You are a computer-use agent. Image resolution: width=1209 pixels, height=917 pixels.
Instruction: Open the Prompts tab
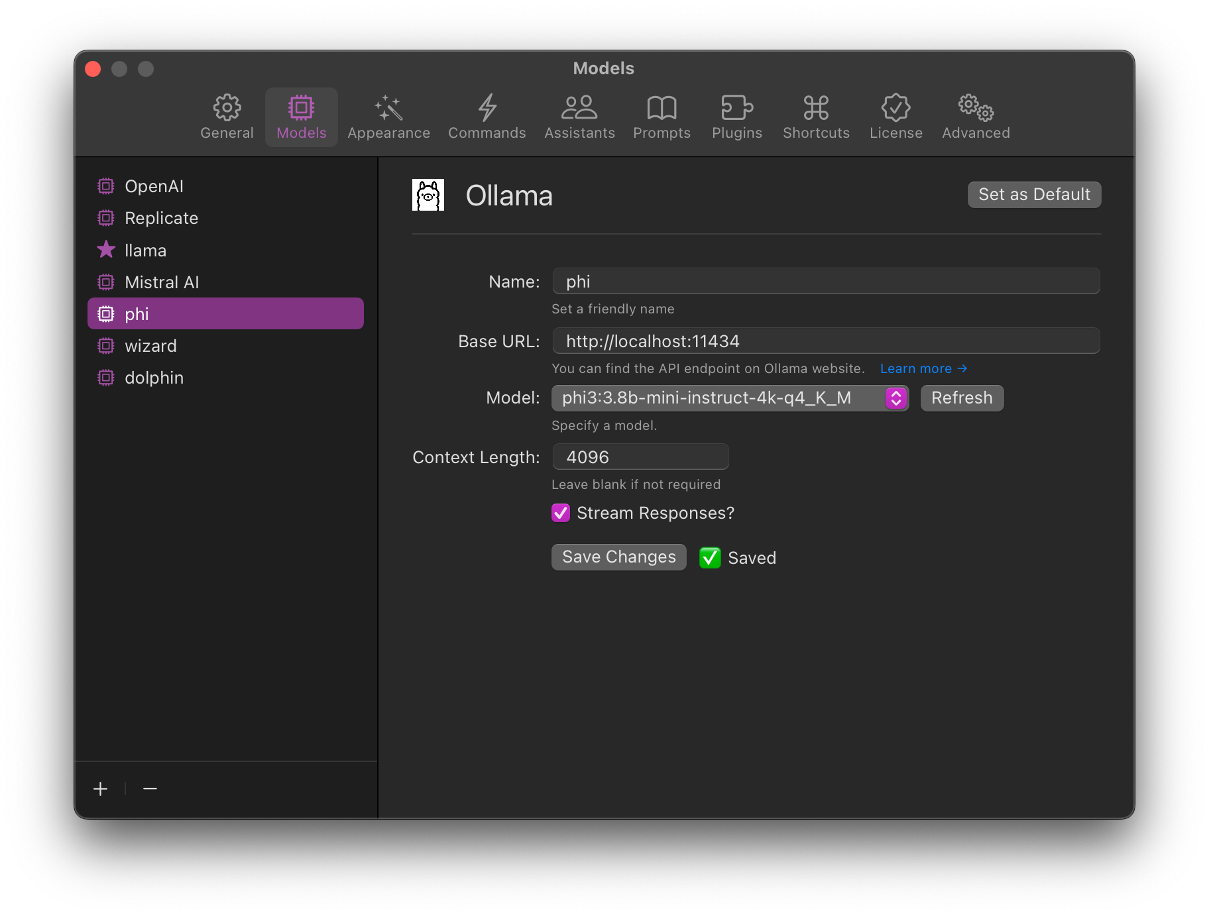(x=662, y=117)
